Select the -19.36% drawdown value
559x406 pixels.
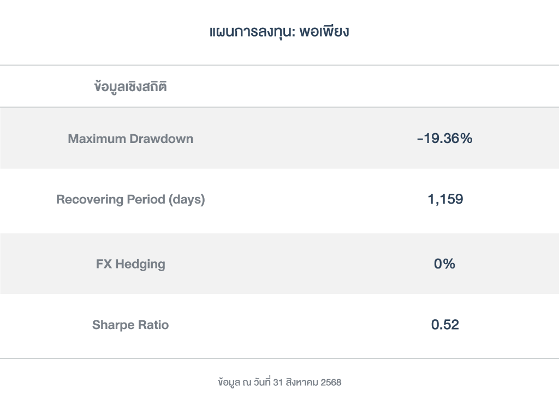coord(444,139)
